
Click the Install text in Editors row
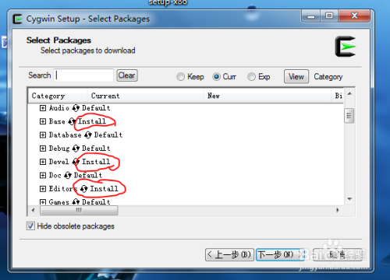click(105, 189)
